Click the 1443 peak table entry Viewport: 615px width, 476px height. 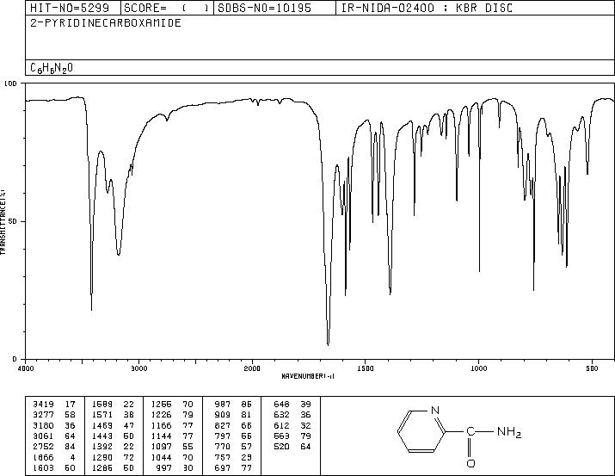pos(113,436)
